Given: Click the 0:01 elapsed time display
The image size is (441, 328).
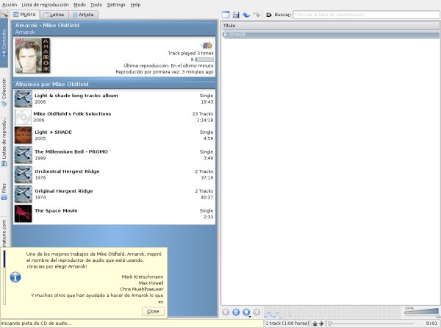Looking at the screenshot, I should pyautogui.click(x=431, y=324).
